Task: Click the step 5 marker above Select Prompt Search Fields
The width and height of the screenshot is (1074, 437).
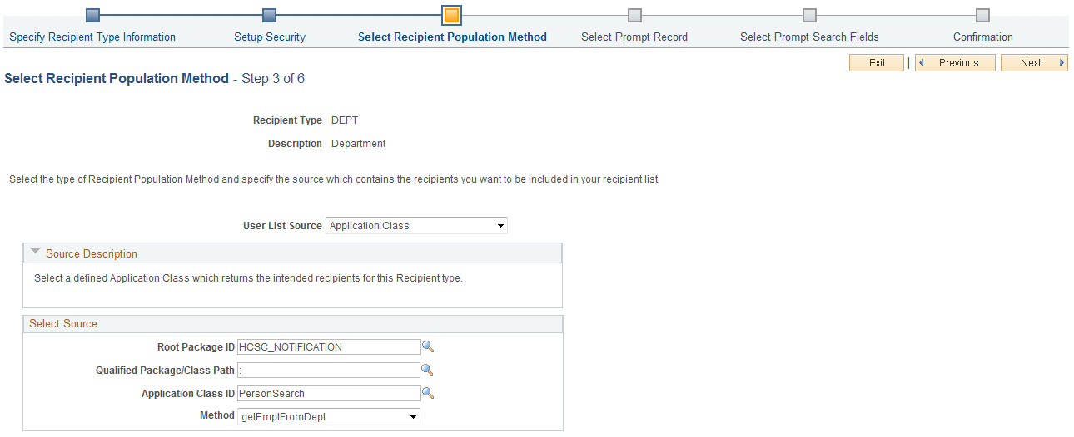Action: tap(809, 15)
